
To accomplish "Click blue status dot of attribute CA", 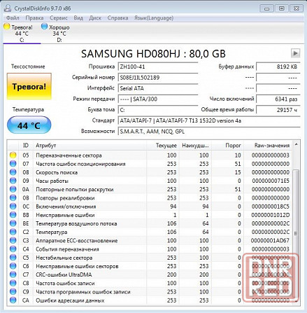I will point(13,300).
